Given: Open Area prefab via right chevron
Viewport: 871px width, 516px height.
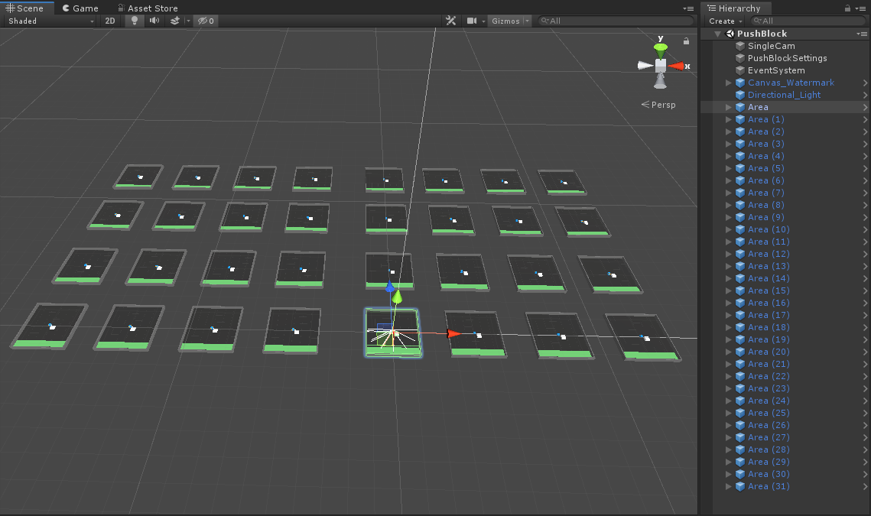Looking at the screenshot, I should pyautogui.click(x=865, y=107).
